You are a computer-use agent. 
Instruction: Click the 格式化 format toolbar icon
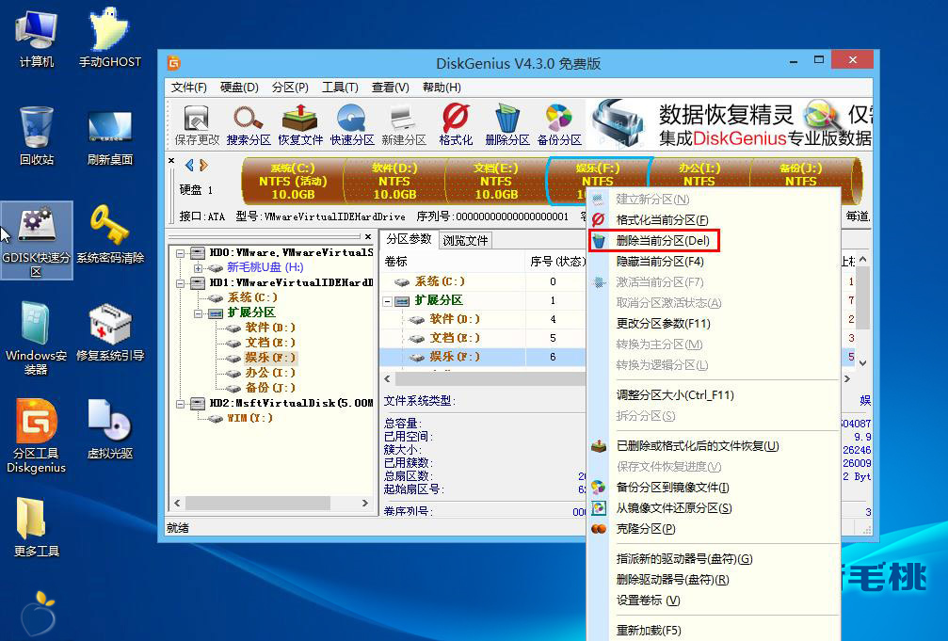pos(456,126)
